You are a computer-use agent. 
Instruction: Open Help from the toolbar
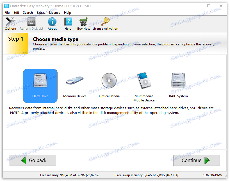68,24
